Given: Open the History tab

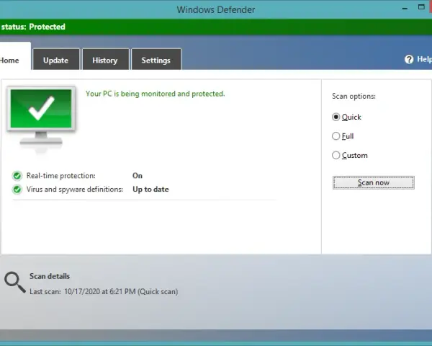Looking at the screenshot, I should [105, 59].
